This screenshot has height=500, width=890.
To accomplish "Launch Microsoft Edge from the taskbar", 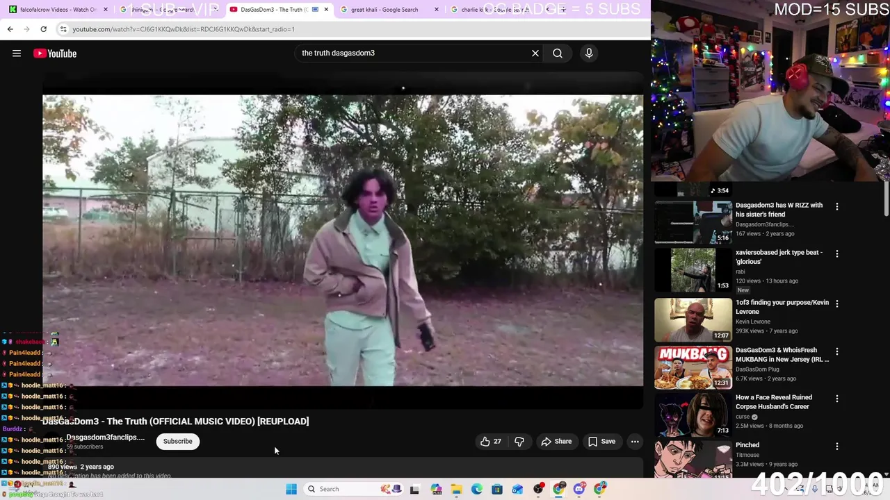I will coord(476,489).
